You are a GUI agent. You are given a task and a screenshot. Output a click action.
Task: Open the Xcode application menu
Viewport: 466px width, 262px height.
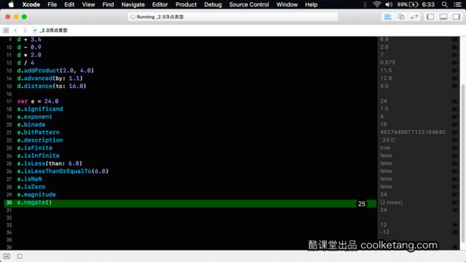point(31,4)
